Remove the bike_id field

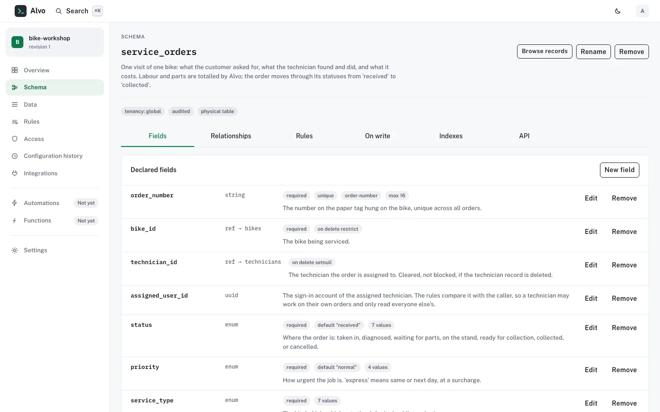tap(624, 232)
